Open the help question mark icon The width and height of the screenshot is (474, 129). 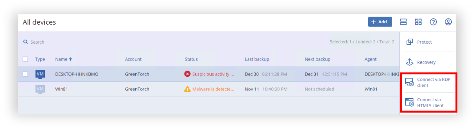point(433,22)
